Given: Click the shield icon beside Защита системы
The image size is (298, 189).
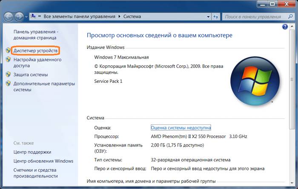Looking at the screenshot, I should tap(8, 74).
